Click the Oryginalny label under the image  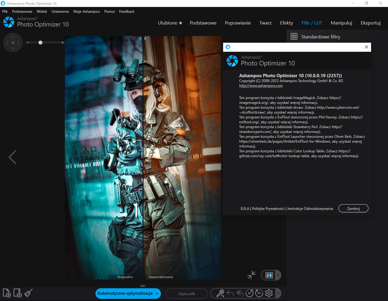(125, 277)
